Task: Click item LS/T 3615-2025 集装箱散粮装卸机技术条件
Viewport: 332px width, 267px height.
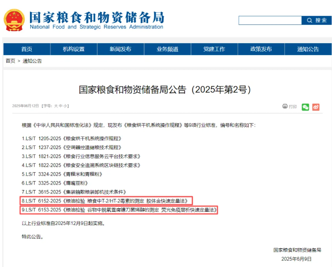Action: (74, 192)
